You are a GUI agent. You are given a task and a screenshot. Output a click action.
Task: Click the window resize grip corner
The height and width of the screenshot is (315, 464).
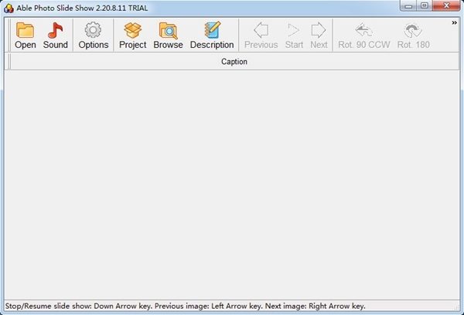[x=456, y=307]
